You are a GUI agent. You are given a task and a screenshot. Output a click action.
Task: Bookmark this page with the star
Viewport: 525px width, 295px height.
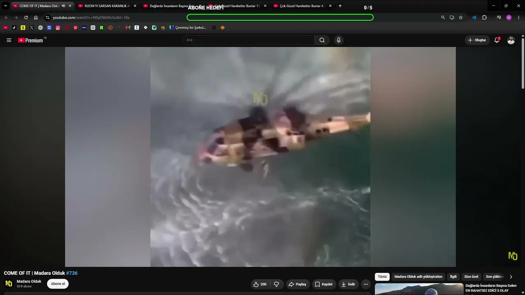pos(461,18)
